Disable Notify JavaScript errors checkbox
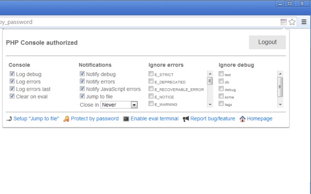The width and height of the screenshot is (311, 194). click(x=82, y=89)
